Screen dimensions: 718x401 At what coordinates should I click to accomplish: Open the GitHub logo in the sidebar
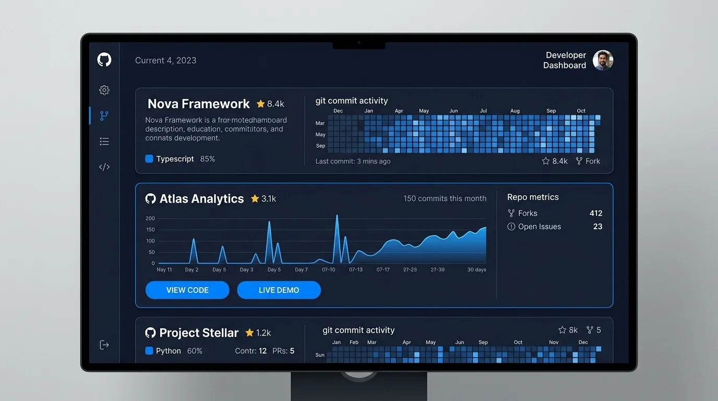coord(104,60)
